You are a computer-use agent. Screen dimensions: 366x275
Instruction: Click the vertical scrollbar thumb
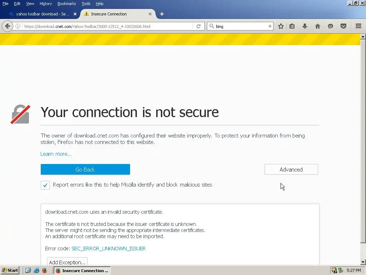tap(363, 141)
